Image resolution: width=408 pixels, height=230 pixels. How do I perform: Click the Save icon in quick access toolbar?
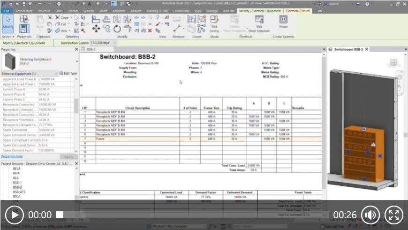click(24, 4)
